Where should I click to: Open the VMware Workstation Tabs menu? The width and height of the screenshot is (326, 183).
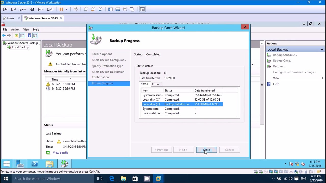pos(40,9)
